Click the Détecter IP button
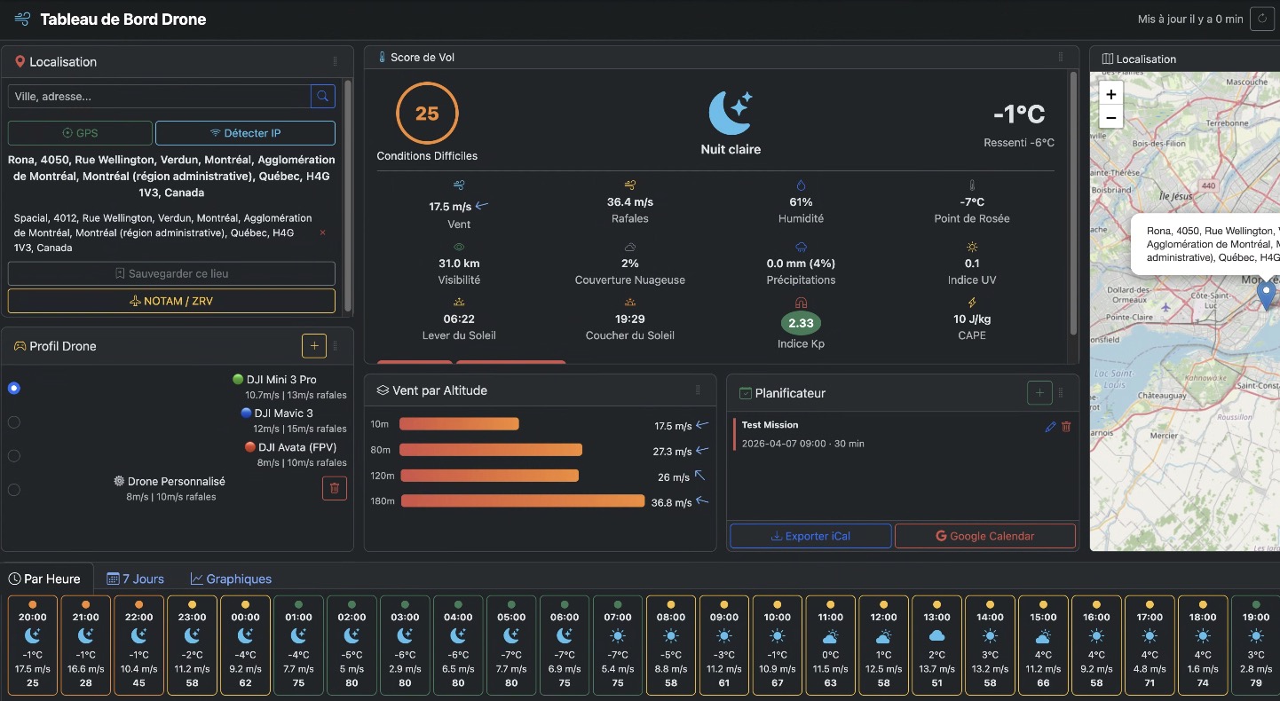This screenshot has height=701, width=1280. (245, 132)
